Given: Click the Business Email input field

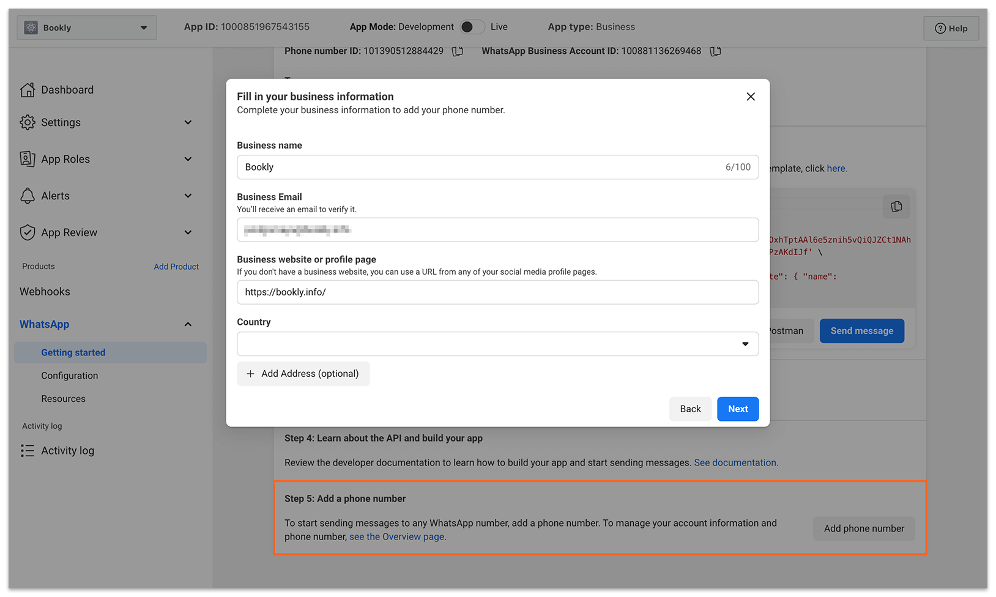Looking at the screenshot, I should tap(497, 230).
